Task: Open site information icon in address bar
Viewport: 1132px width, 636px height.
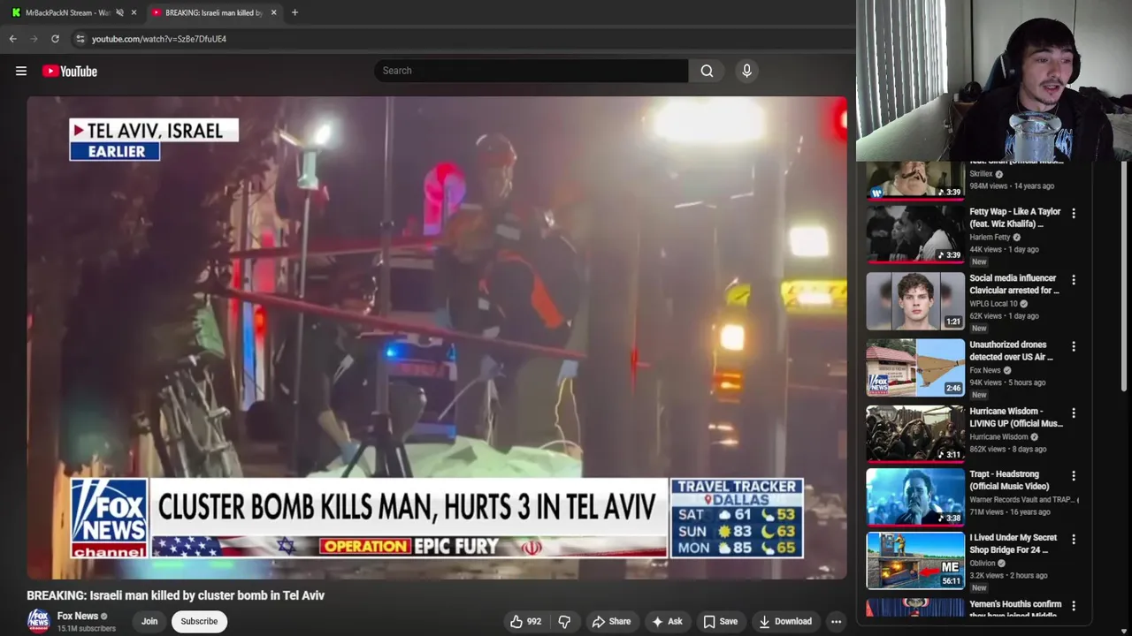Action: (80, 39)
